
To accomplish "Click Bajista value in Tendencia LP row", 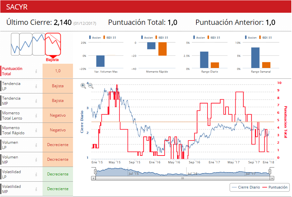I will (58, 86).
